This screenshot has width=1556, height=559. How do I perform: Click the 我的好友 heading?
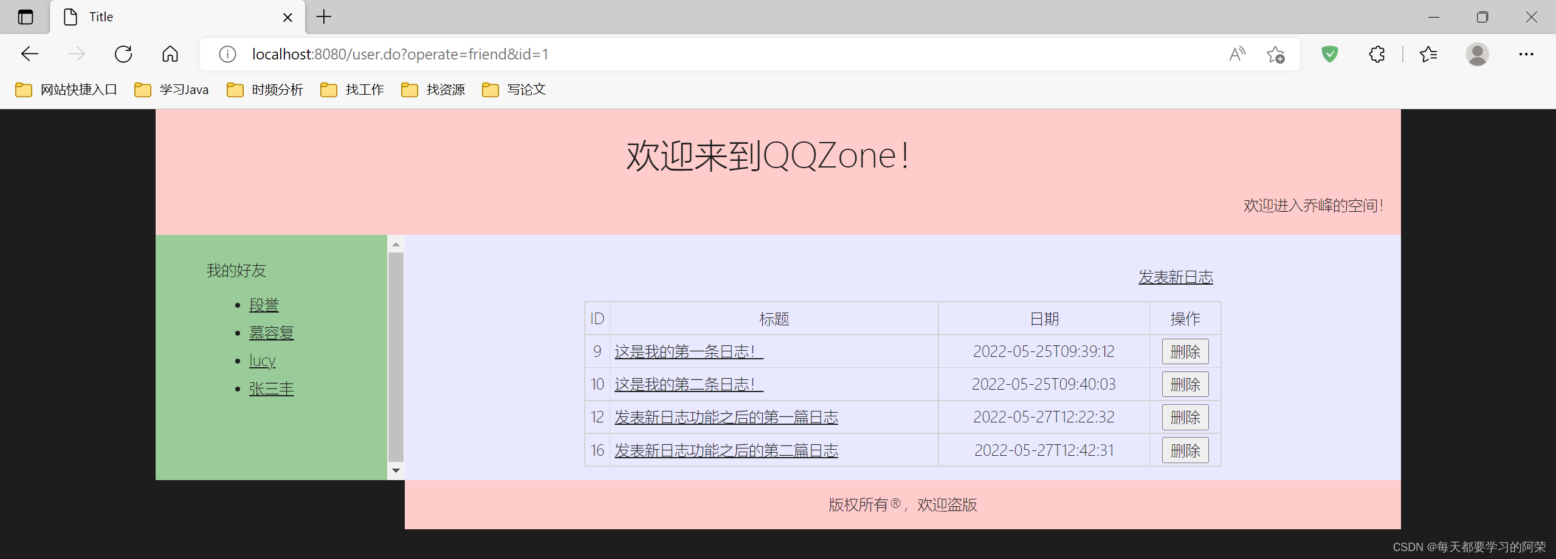point(236,271)
